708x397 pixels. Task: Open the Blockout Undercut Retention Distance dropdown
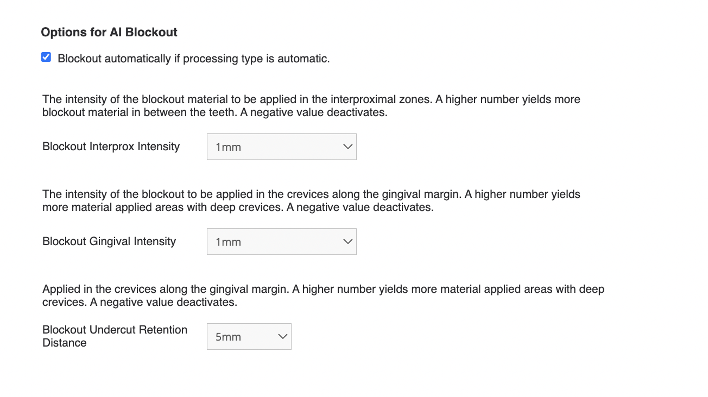coord(249,336)
